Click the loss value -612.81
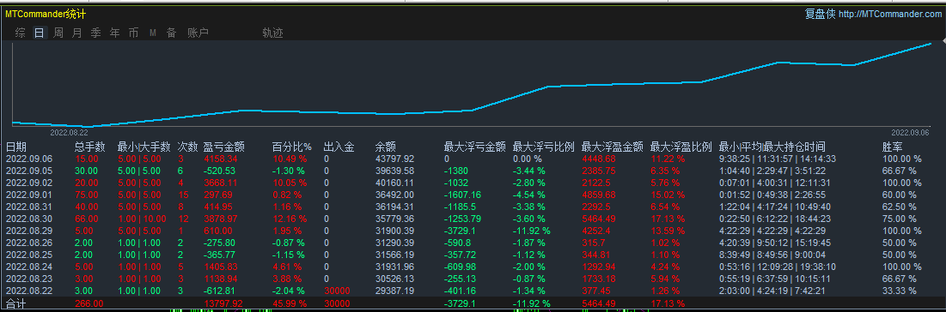946x312 pixels. tap(220, 291)
